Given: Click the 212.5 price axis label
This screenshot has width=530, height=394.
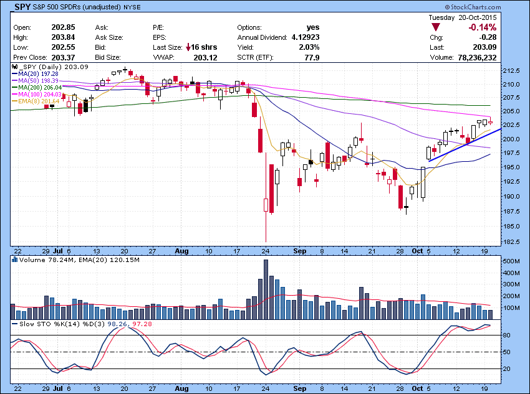Looking at the screenshot, I should (x=511, y=71).
